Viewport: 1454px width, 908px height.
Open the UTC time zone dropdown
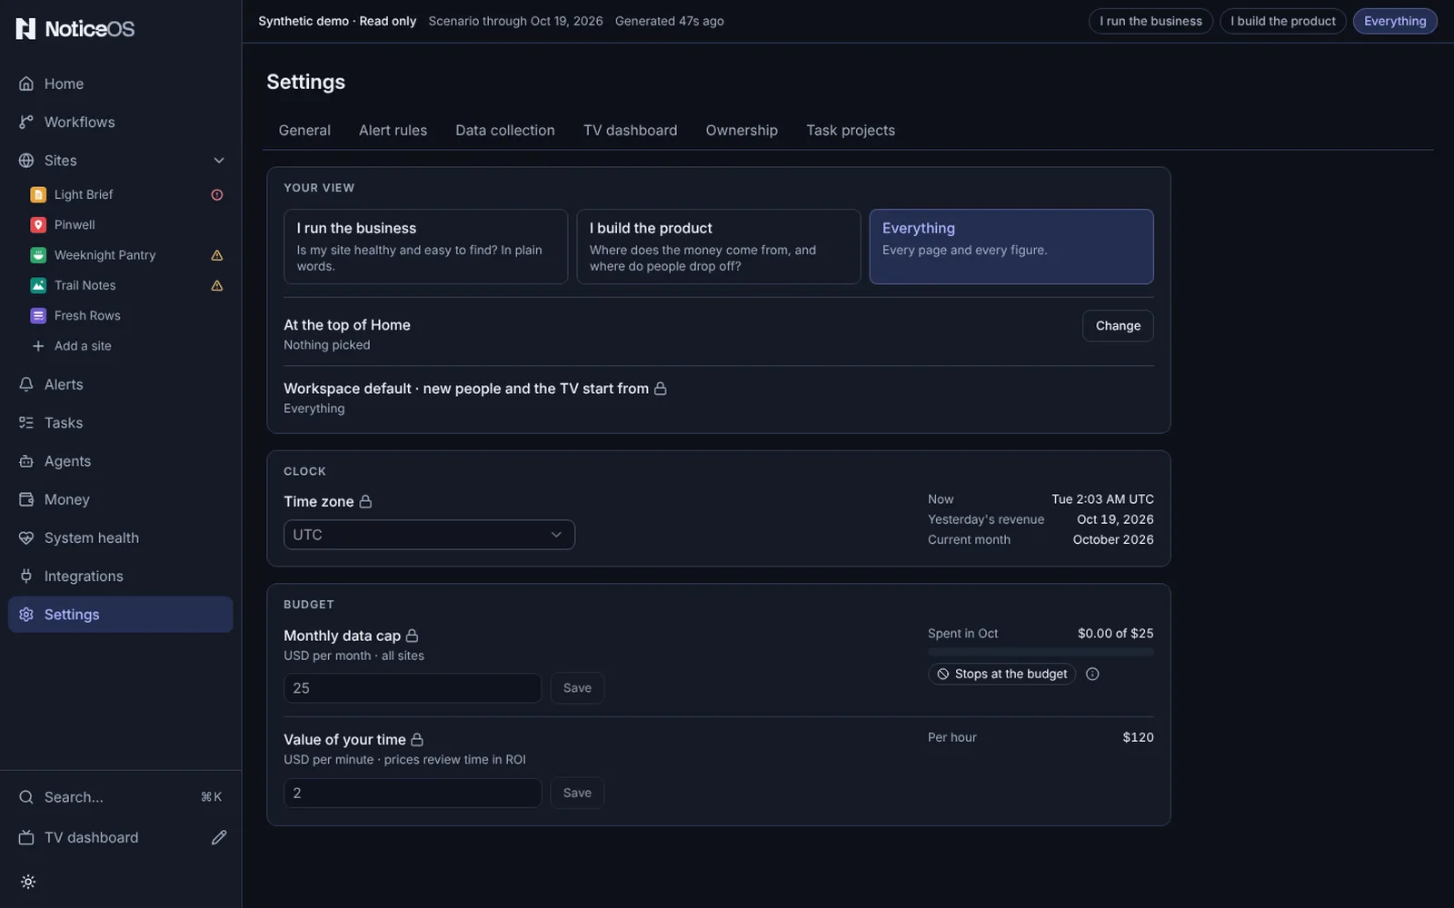click(x=429, y=535)
